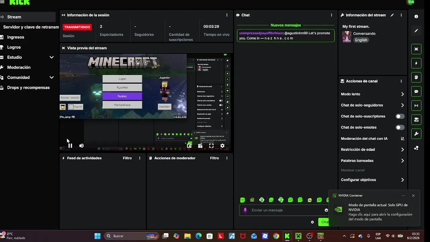Open Google Chrome from taskbar
Screen dimensions: 430x242
coord(276,236)
